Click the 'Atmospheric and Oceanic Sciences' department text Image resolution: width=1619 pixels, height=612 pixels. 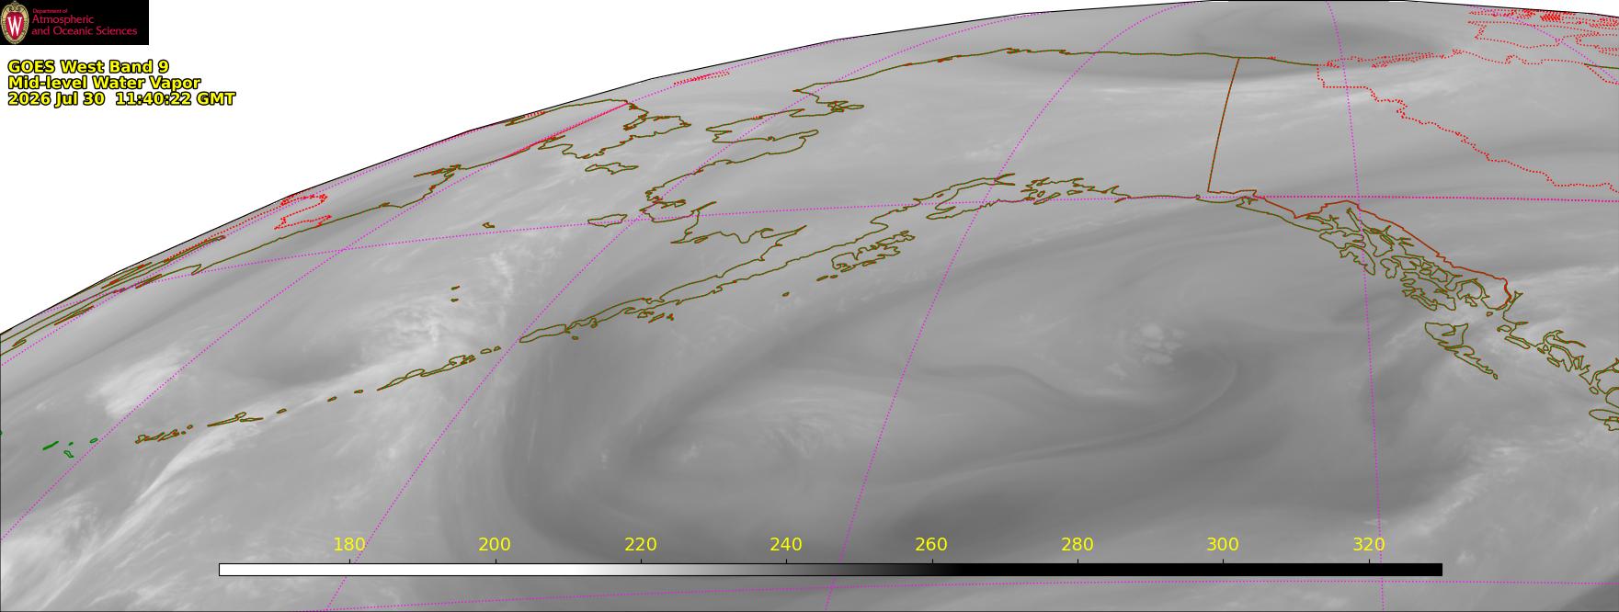point(84,25)
